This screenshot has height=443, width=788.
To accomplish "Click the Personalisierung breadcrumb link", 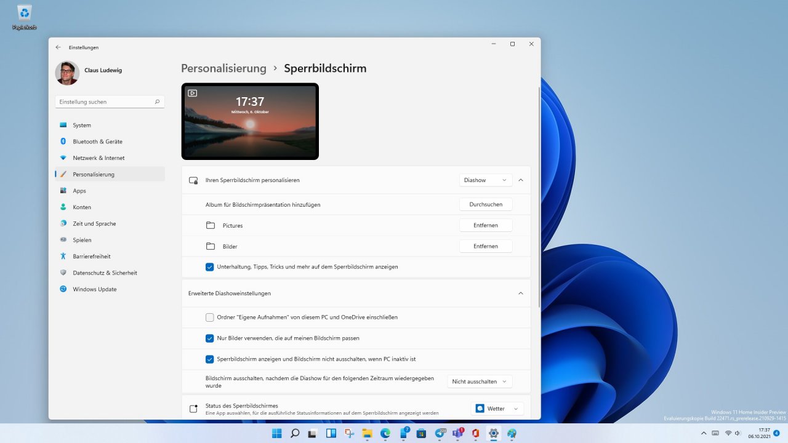I will coord(223,68).
